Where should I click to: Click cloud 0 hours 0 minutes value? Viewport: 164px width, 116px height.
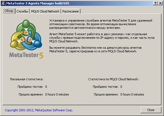[x=132, y=94]
